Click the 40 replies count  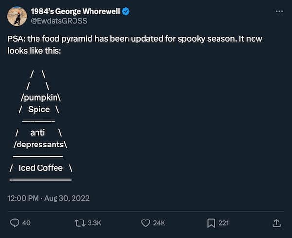26,223
